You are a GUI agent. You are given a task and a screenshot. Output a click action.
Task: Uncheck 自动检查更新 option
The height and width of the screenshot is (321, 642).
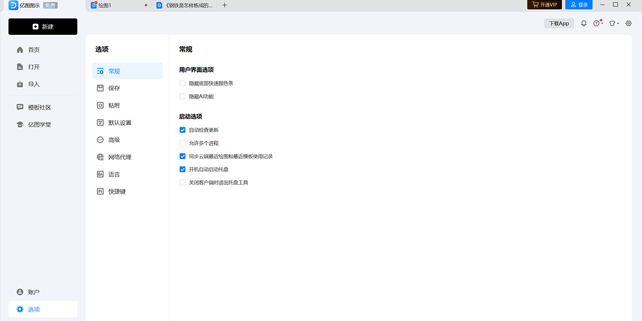(x=182, y=130)
